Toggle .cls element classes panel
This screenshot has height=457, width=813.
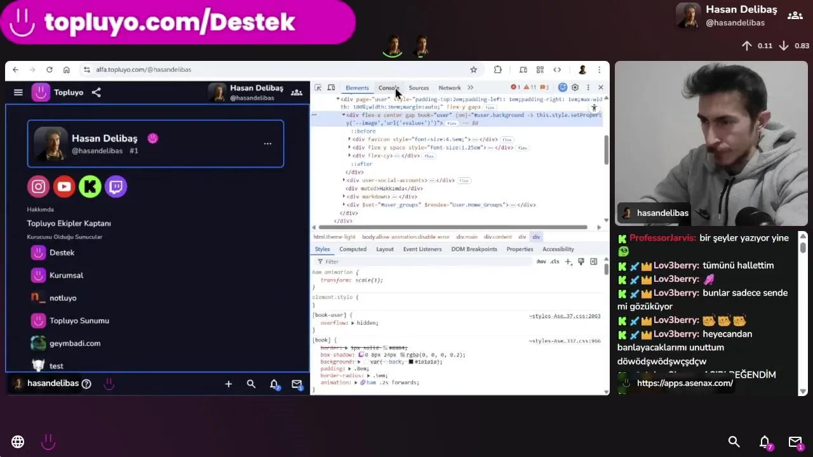555,262
